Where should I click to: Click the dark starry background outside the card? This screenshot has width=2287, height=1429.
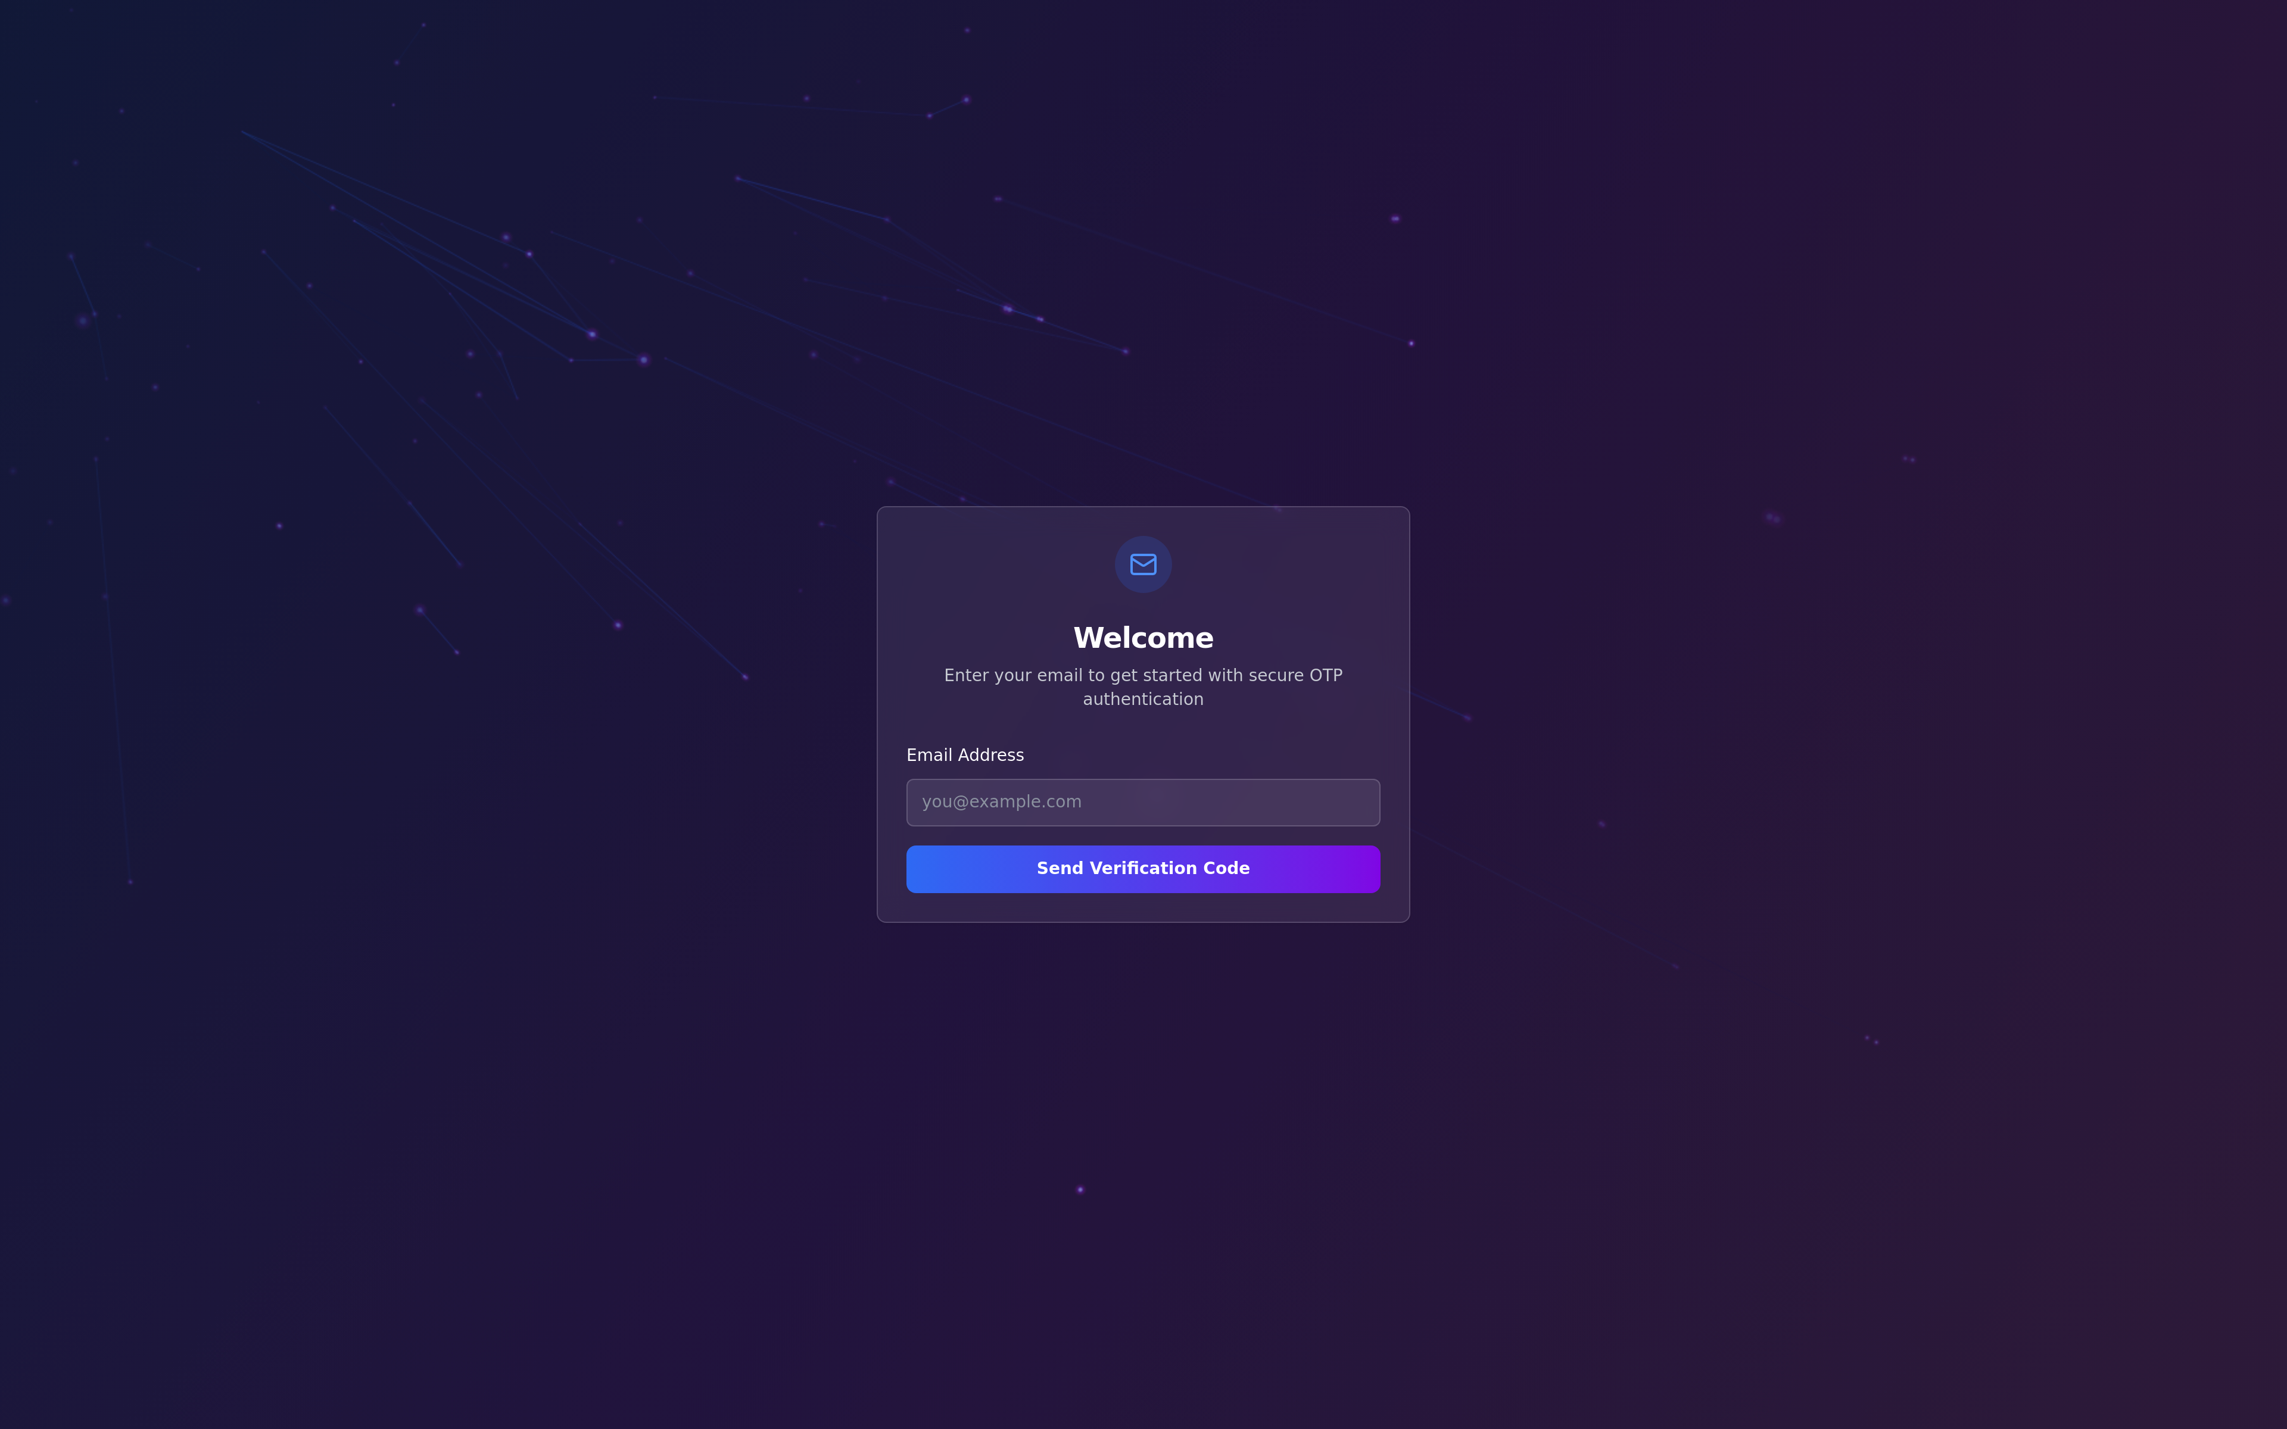coord(378,1040)
